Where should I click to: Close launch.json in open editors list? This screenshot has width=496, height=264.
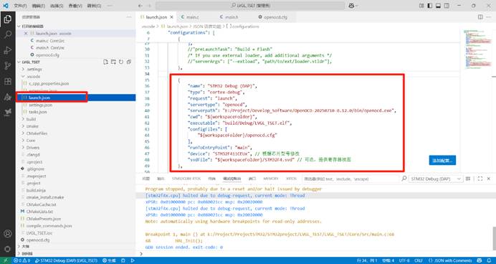tap(26, 33)
